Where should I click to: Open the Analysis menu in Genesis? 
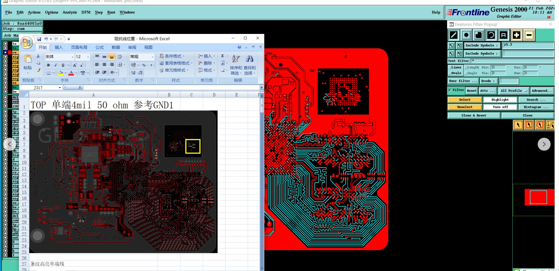click(x=69, y=12)
